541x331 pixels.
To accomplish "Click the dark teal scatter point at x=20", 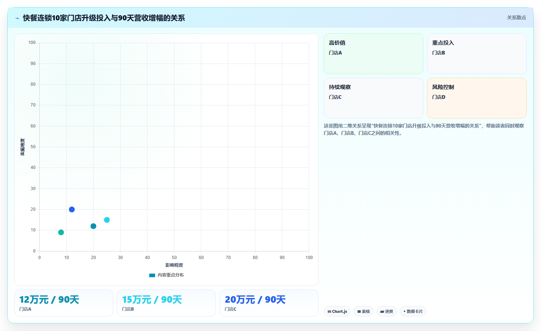I will coord(93,226).
